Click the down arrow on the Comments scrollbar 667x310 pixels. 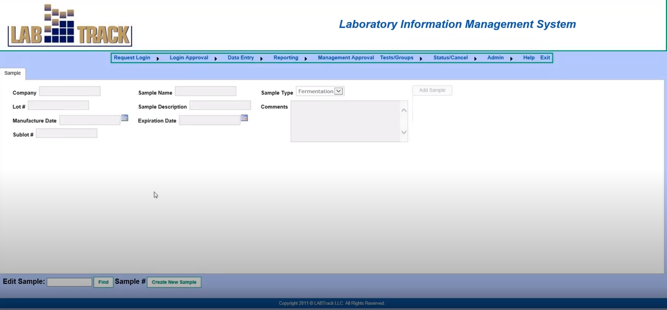[x=404, y=132]
